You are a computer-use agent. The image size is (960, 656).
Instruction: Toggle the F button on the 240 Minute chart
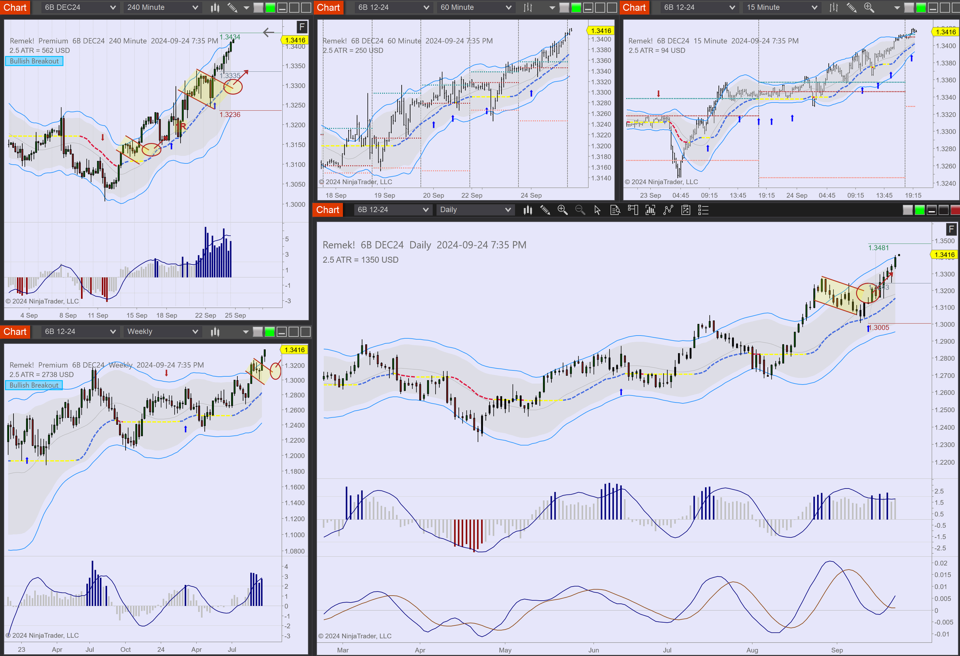point(302,27)
